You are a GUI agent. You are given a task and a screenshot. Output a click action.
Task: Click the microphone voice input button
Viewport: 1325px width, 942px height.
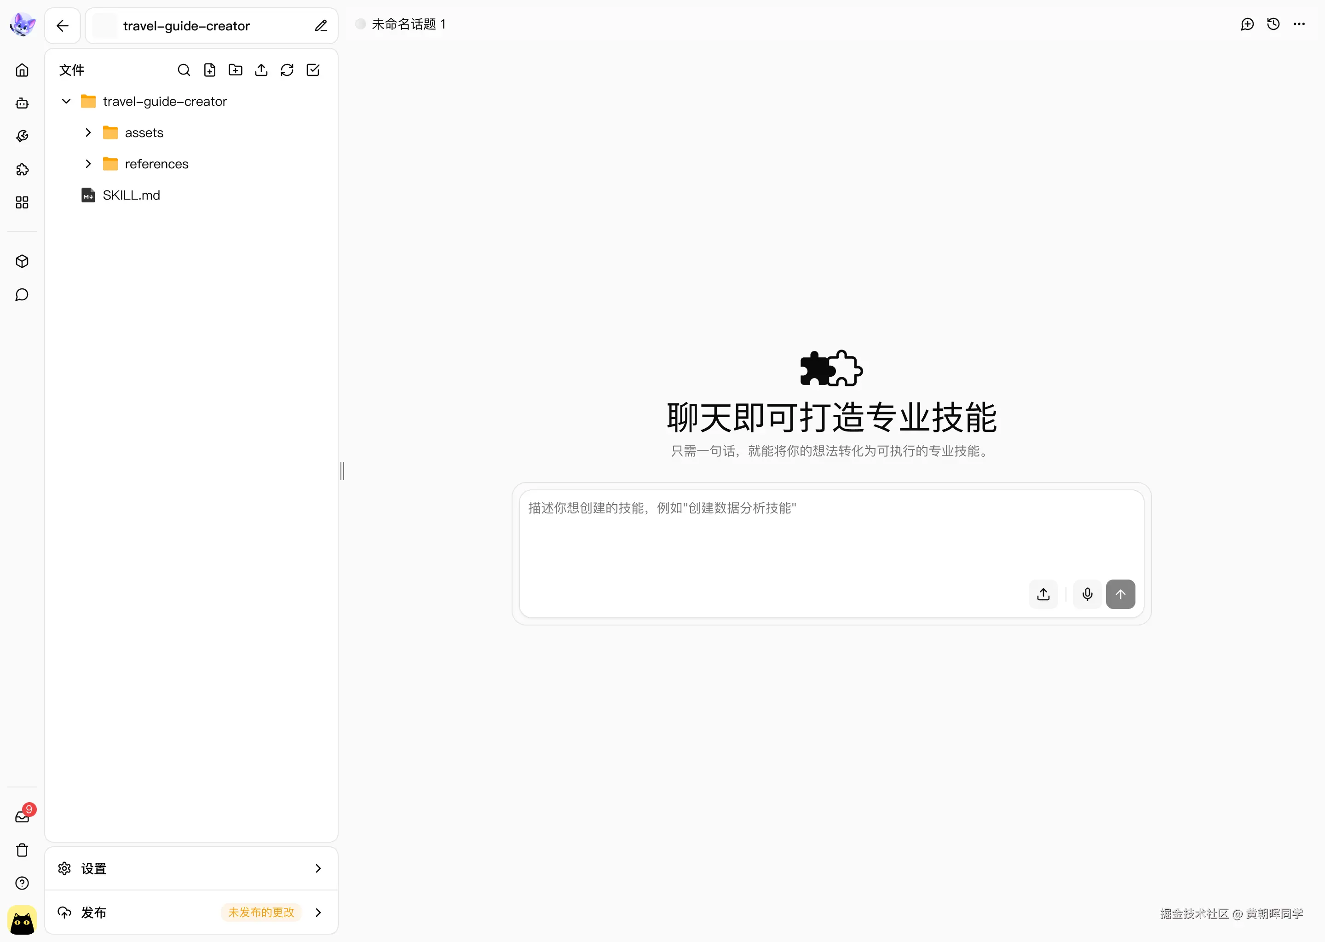point(1087,594)
